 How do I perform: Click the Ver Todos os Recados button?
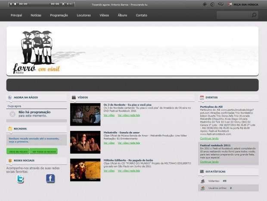[x=44, y=152]
